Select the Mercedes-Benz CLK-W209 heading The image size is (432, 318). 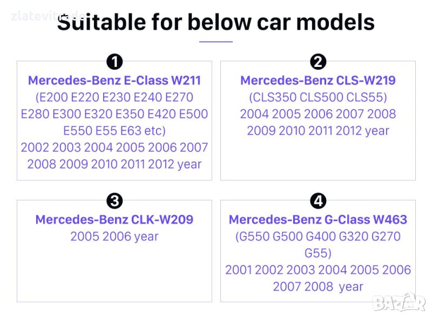(114, 220)
